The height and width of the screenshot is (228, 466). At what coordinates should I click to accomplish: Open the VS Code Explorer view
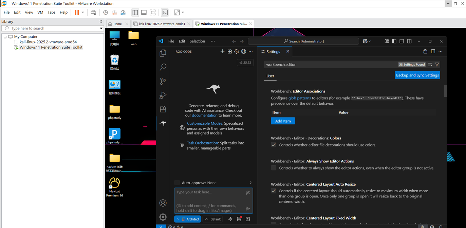[163, 53]
